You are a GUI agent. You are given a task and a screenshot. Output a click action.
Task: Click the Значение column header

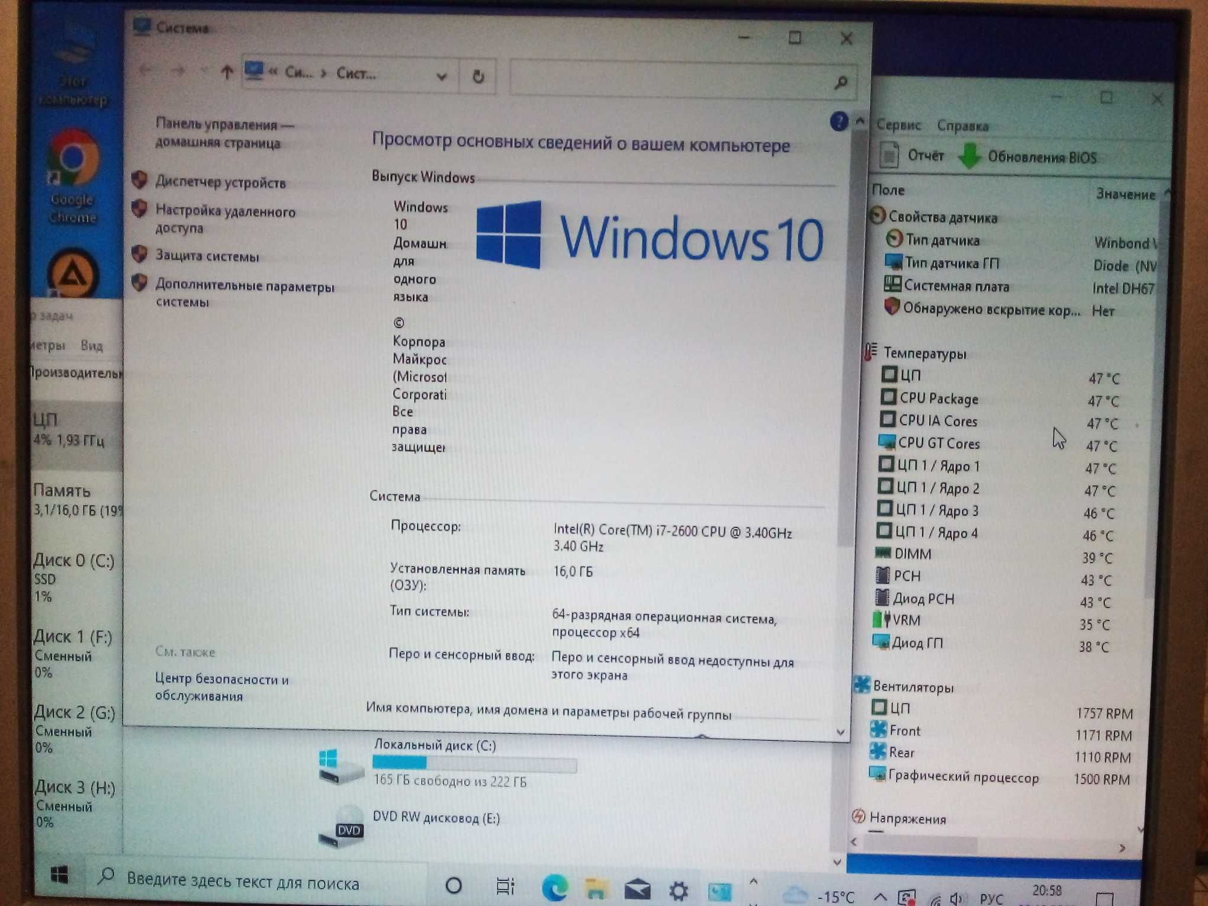click(1125, 194)
